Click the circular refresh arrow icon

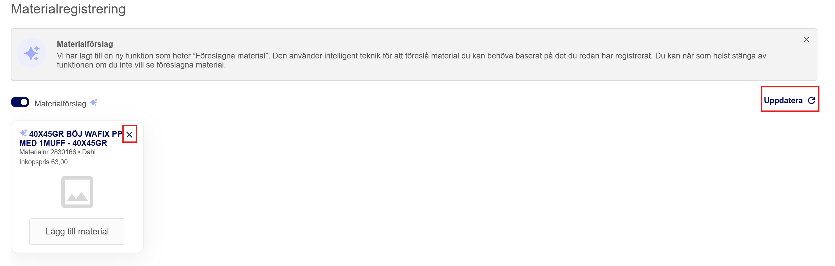point(811,100)
